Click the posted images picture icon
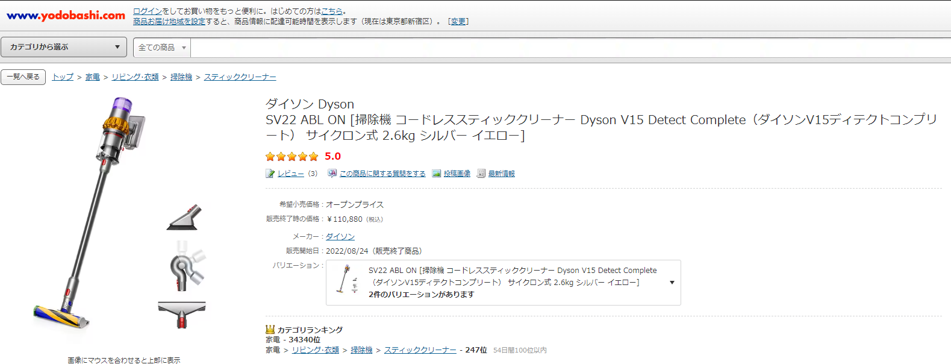951x364 pixels. tap(437, 174)
